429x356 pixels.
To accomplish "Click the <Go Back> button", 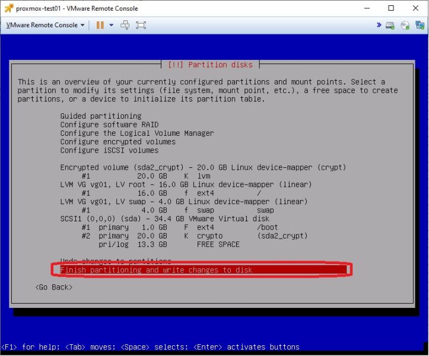I will 54,287.
